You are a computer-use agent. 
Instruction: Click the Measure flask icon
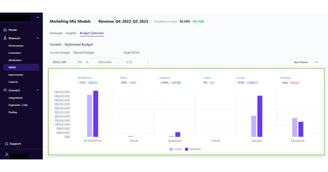[5, 38]
